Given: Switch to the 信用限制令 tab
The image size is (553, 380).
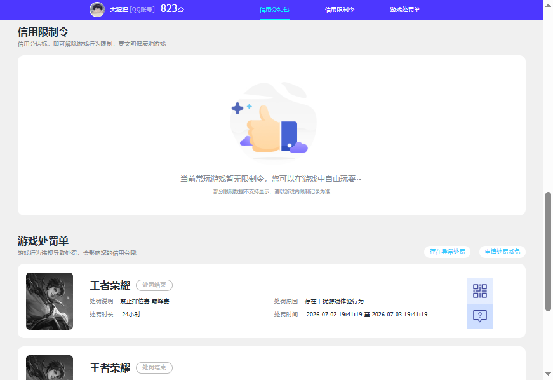Looking at the screenshot, I should pyautogui.click(x=340, y=10).
